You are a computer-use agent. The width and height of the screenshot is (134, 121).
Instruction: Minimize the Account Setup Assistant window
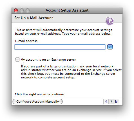tap(22, 10)
